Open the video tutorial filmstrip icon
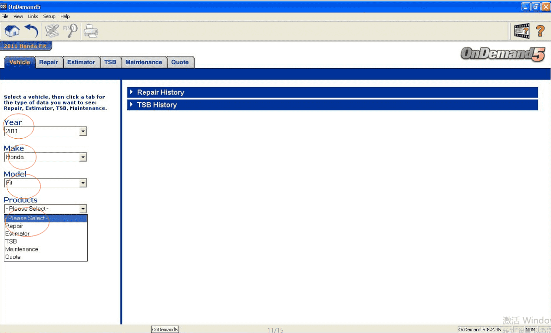The width and height of the screenshot is (551, 333). (x=521, y=31)
